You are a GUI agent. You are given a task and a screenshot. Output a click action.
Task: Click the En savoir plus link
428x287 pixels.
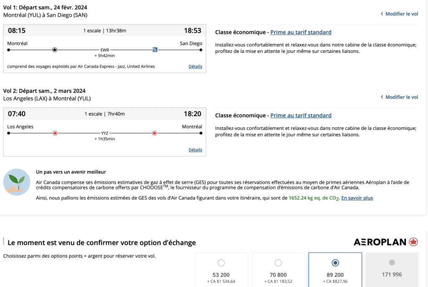357,198
